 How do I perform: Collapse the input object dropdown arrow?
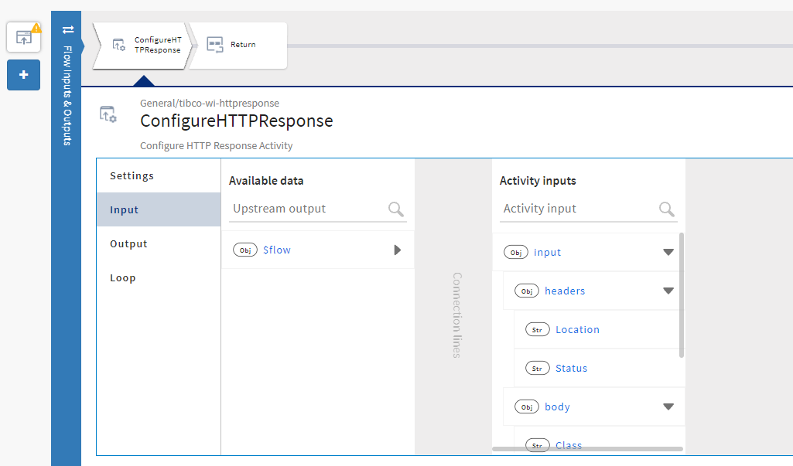point(668,252)
